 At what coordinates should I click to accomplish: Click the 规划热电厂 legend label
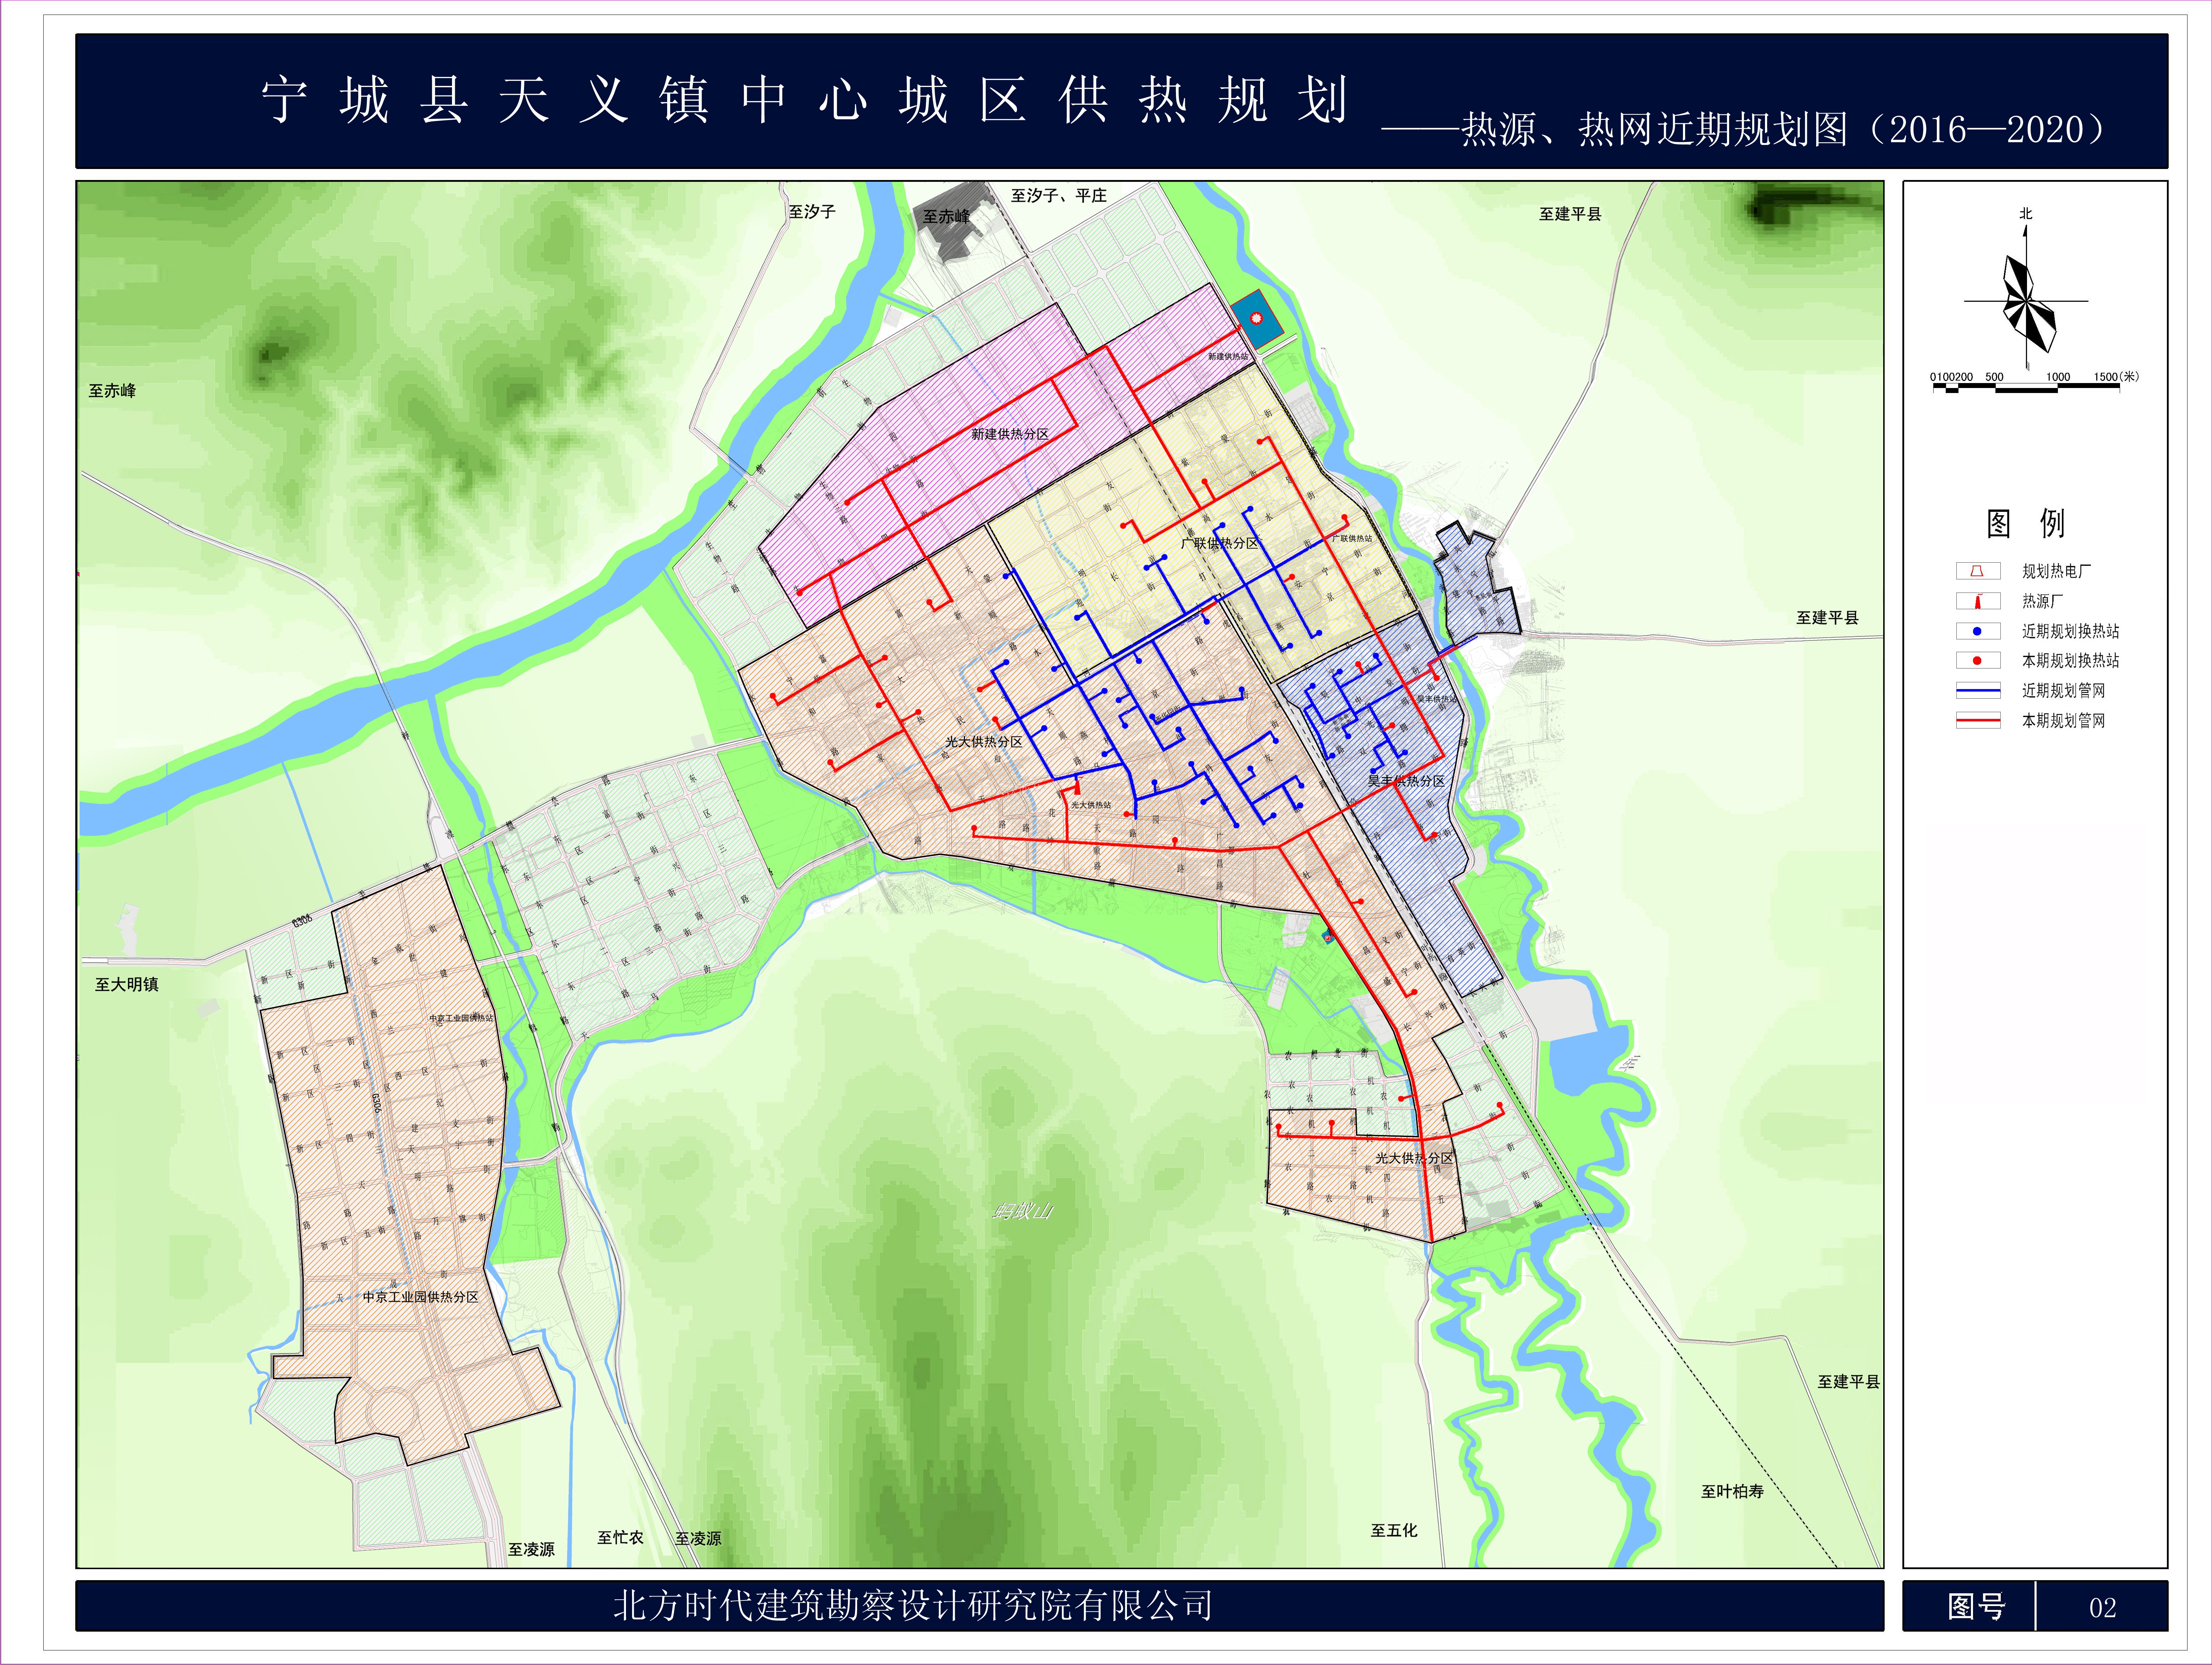2056,571
